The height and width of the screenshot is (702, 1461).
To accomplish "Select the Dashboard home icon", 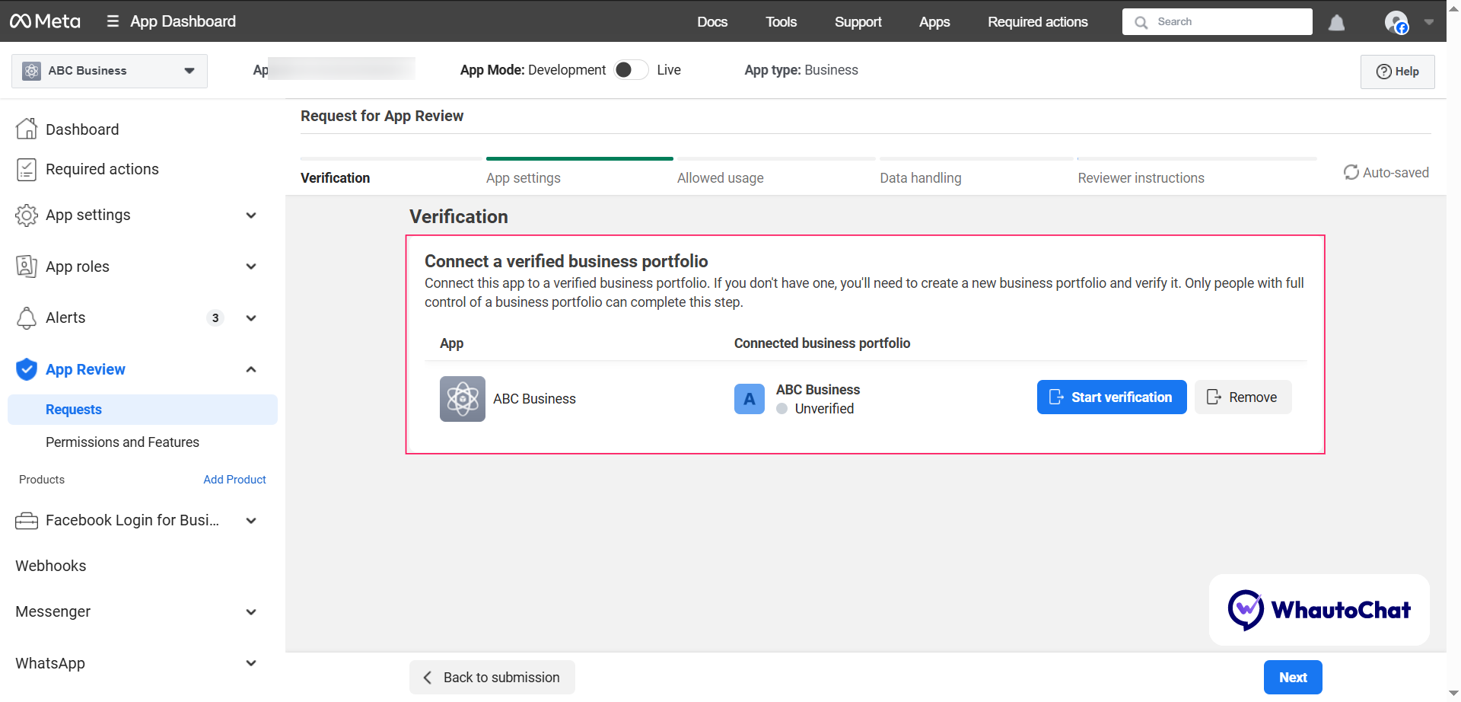I will pos(27,129).
